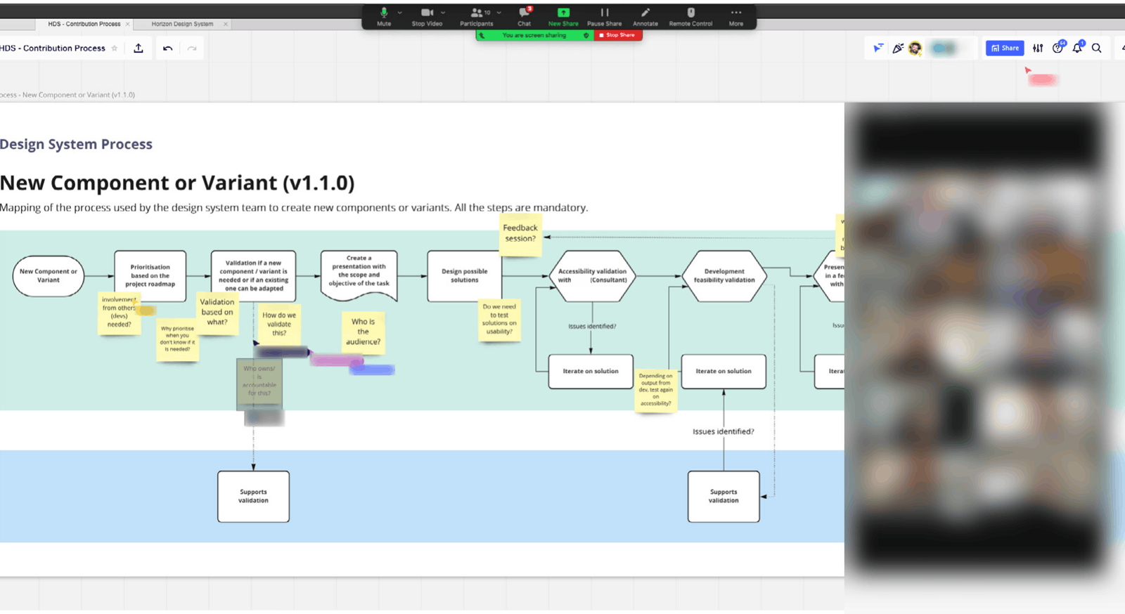The image size is (1125, 614).
Task: Expand the arrow next to Participants count
Action: tap(499, 13)
